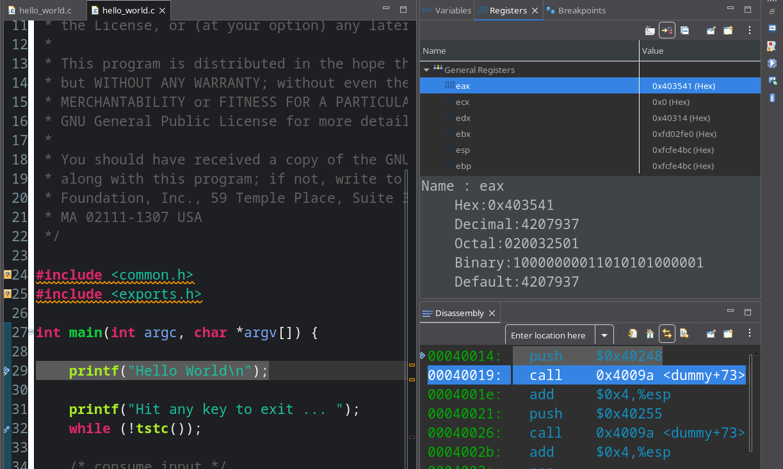Click Disassembly Refresh View icon
This screenshot has width=783, height=469.
click(633, 333)
